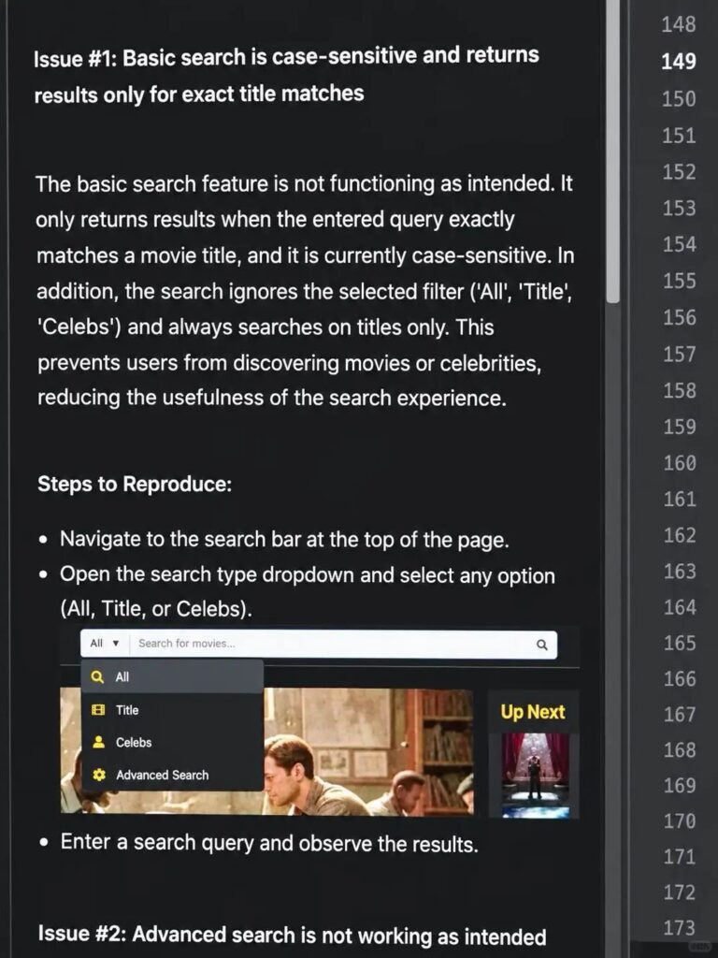Click line number 155 in the gutter
This screenshot has width=718, height=958.
[680, 281]
